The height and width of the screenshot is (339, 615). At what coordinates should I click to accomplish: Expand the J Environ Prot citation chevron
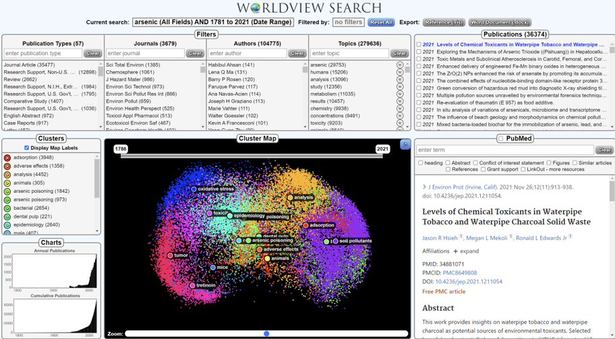pos(424,187)
